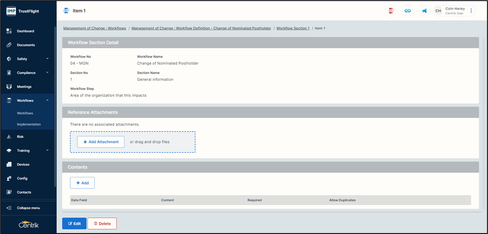This screenshot has height=234, width=488.
Task: Expand the Safety menu chevron
Action: click(x=47, y=59)
